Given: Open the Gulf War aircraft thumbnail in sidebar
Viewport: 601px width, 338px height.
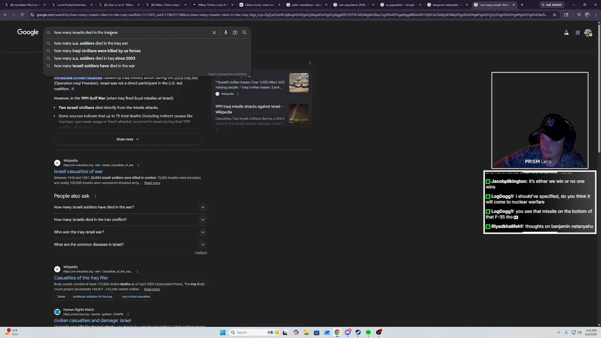Looking at the screenshot, I should click(299, 83).
